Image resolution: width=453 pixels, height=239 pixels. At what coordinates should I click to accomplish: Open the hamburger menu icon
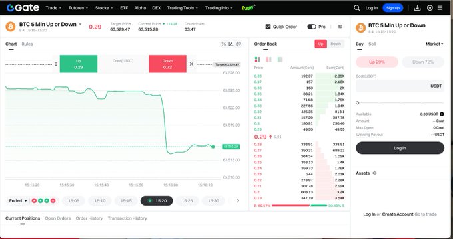pyautogui.click(x=440, y=8)
